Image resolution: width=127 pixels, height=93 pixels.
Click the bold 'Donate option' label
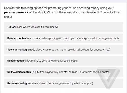15,61
